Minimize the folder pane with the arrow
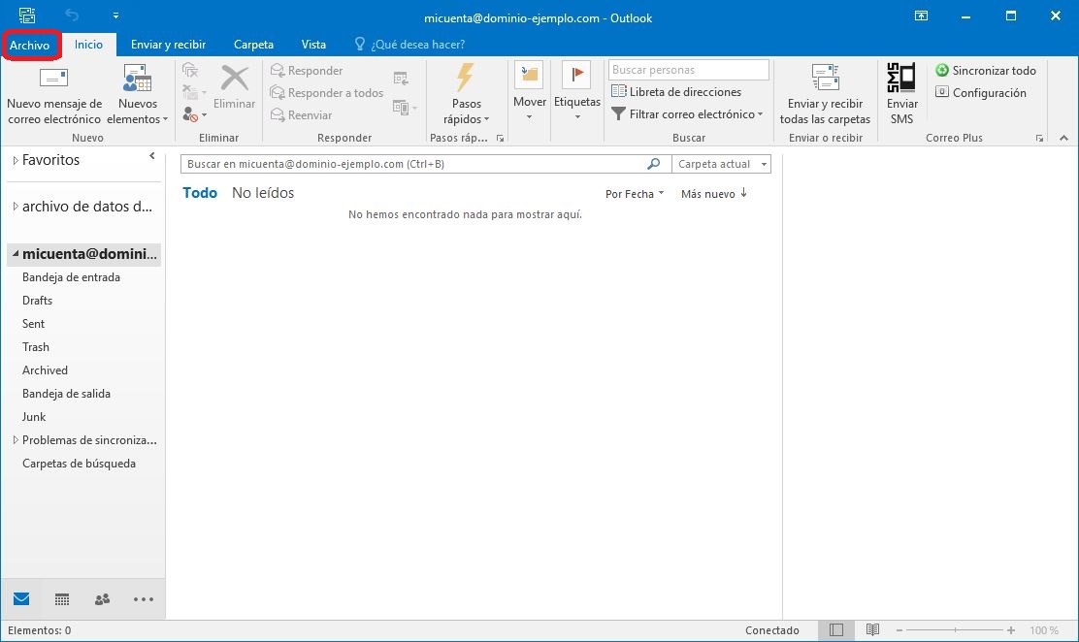The height and width of the screenshot is (642, 1079). pos(152,156)
